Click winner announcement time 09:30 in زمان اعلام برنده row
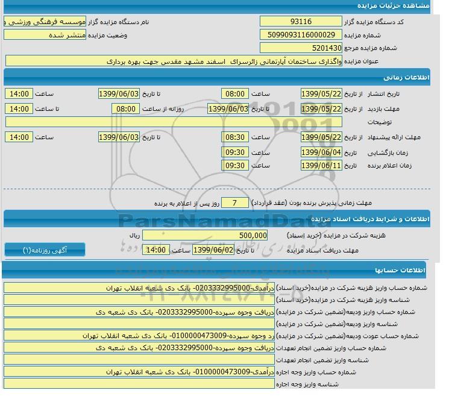Viewport: 449px width, 402px height. pos(235,165)
